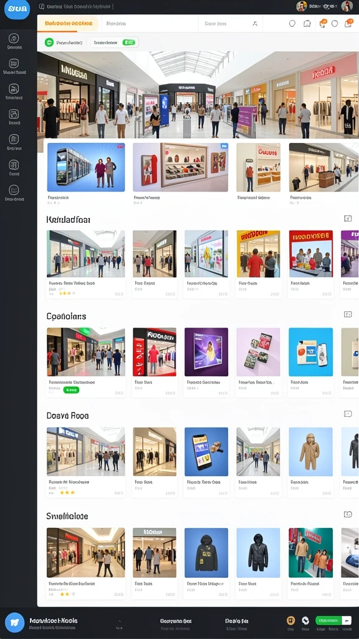
Task: Open the first header icon with orange badge
Action: tap(323, 23)
